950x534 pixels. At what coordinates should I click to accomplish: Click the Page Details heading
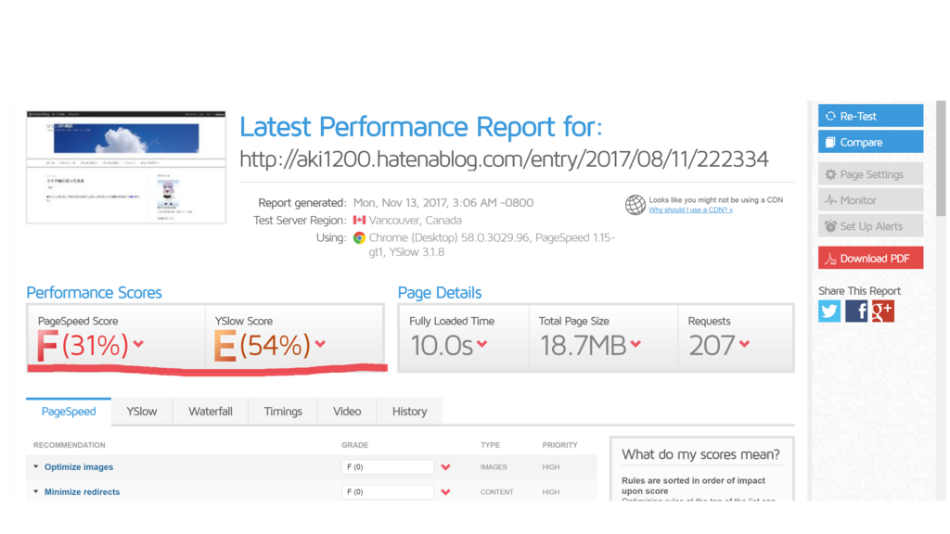(x=439, y=293)
